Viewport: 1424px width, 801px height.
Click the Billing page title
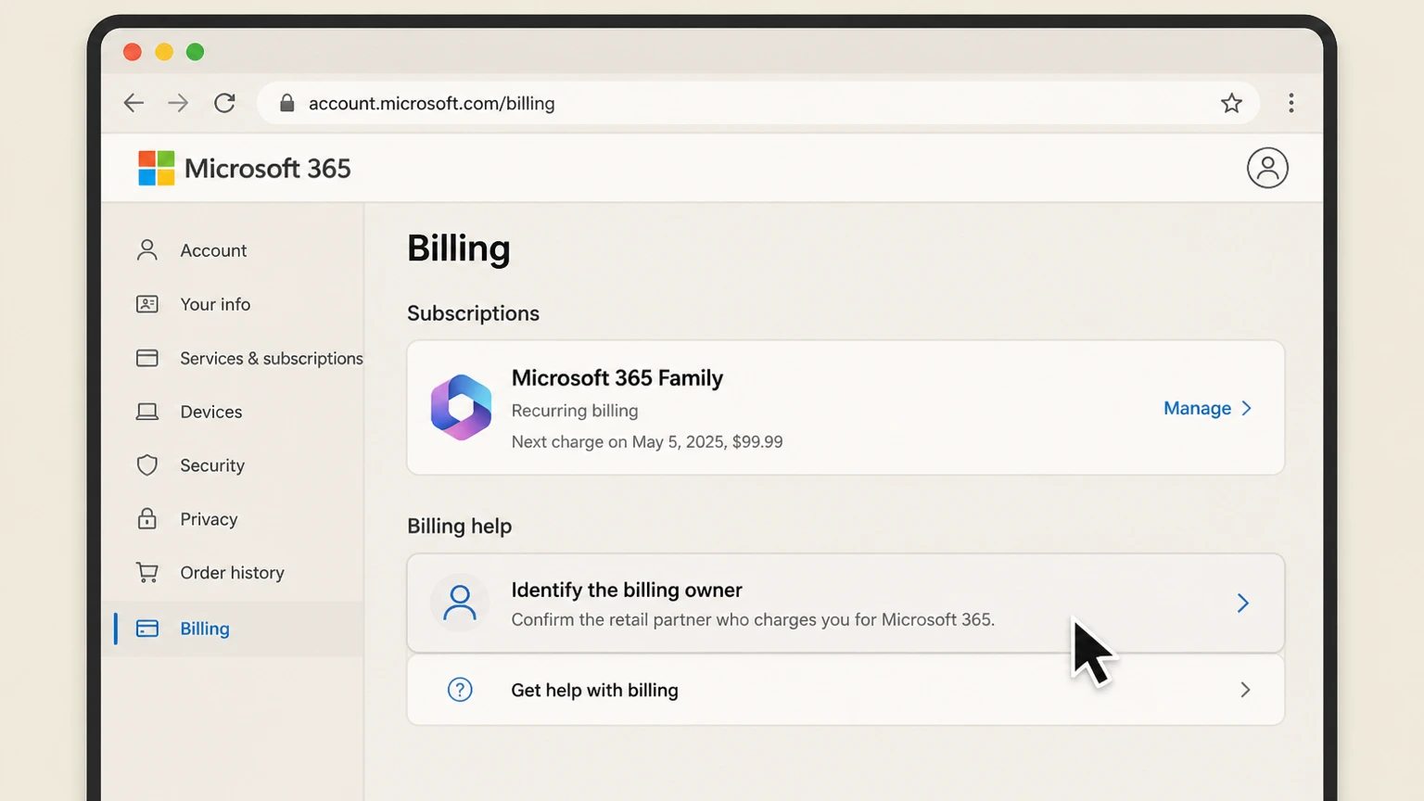[x=459, y=248]
